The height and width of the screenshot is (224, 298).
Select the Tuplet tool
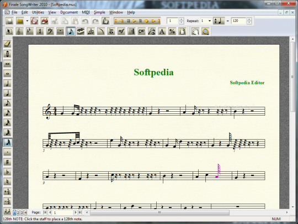[91, 31]
